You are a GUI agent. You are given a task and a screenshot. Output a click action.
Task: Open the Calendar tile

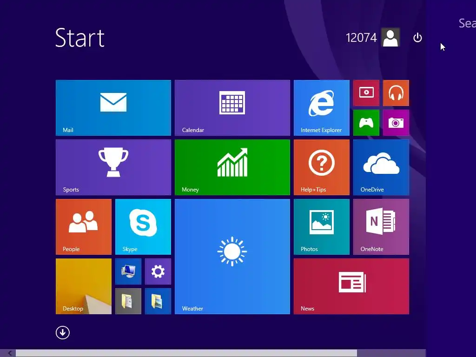coord(232,108)
